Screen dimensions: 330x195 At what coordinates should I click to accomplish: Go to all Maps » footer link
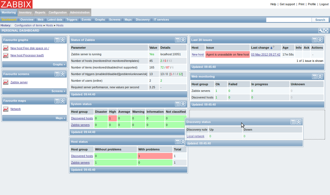click(x=60, y=118)
